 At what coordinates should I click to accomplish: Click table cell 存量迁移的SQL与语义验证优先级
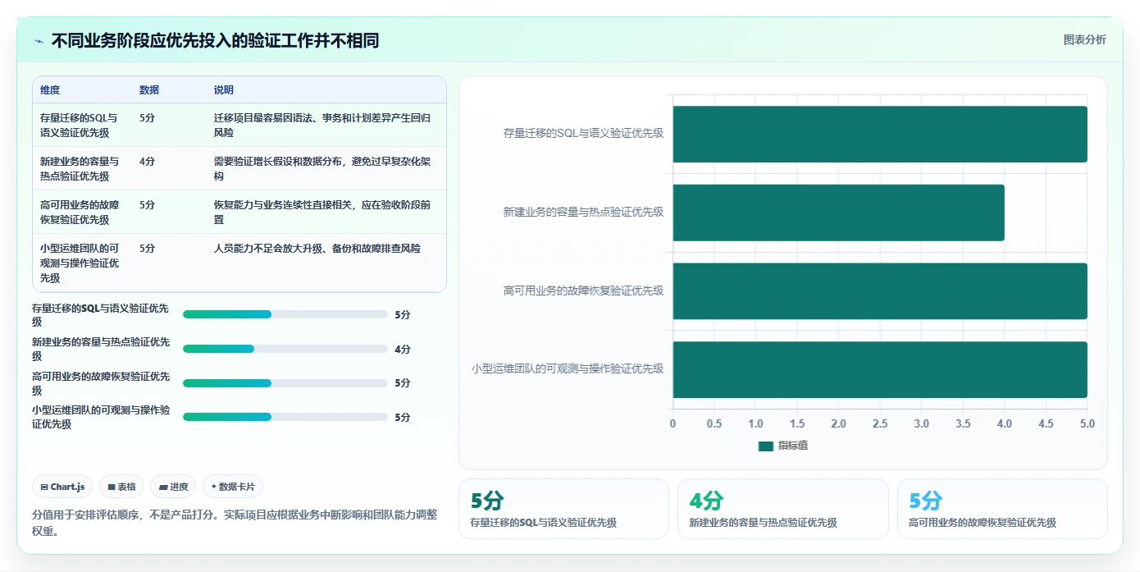point(80,125)
